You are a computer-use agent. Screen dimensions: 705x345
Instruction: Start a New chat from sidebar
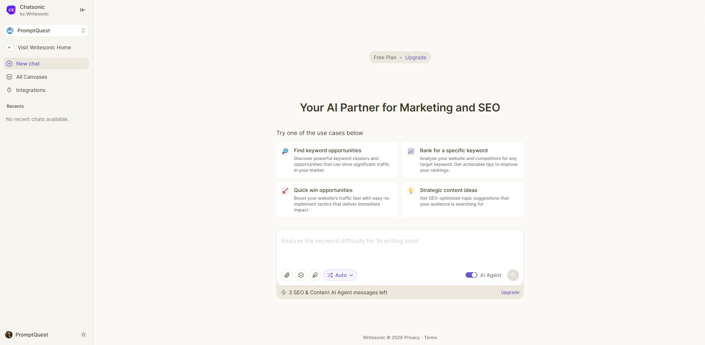[28, 64]
